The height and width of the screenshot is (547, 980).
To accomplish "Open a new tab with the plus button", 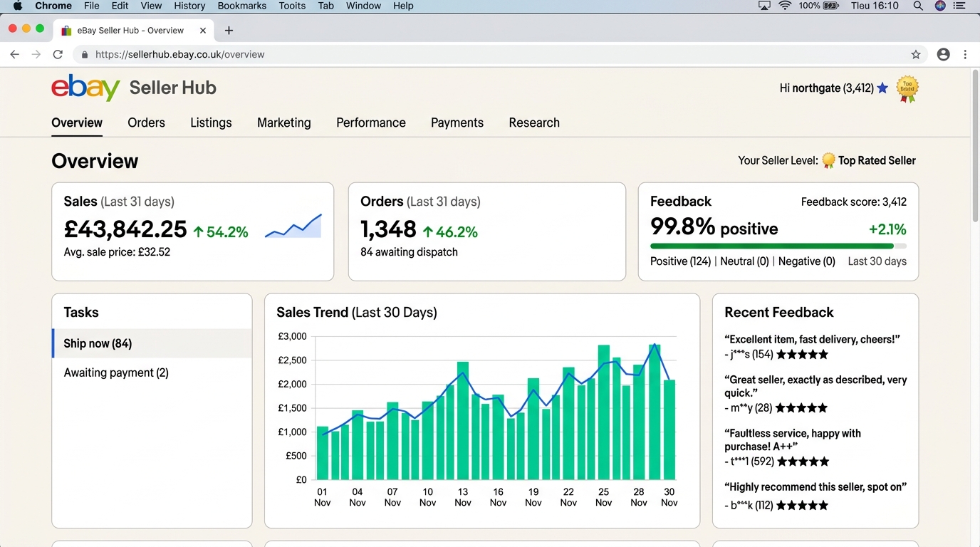I will (229, 30).
